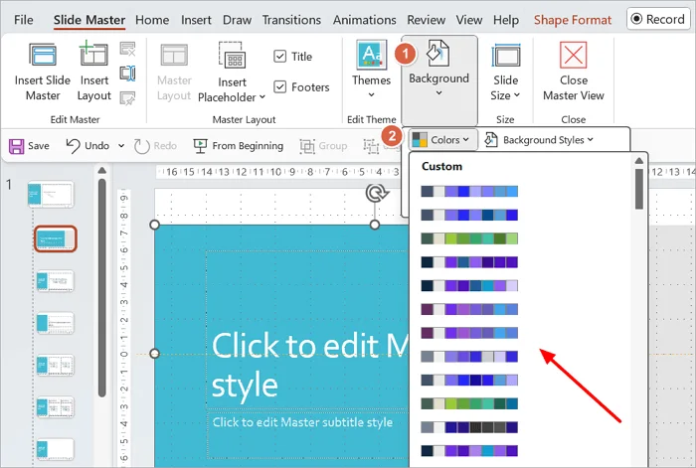696x468 pixels.
Task: Toggle the Title checkbox
Action: pyautogui.click(x=280, y=57)
